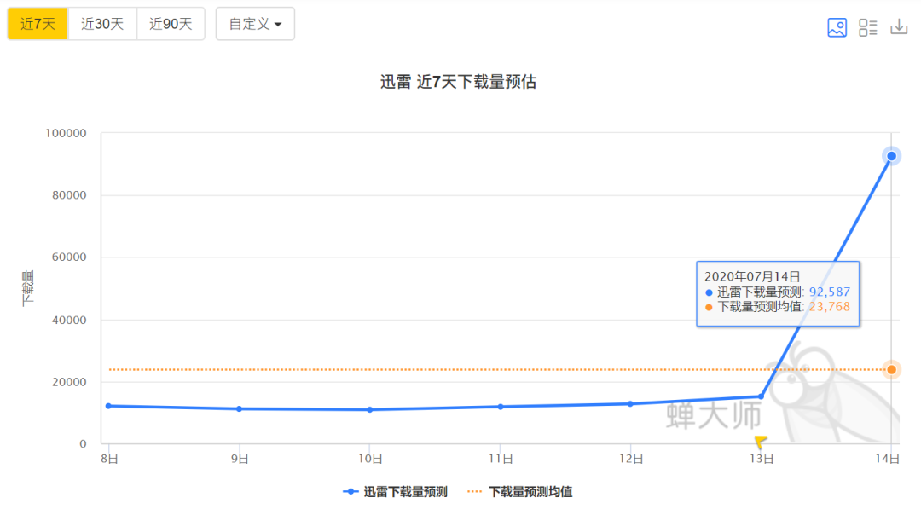Click the y-axis label 100000

66,133
